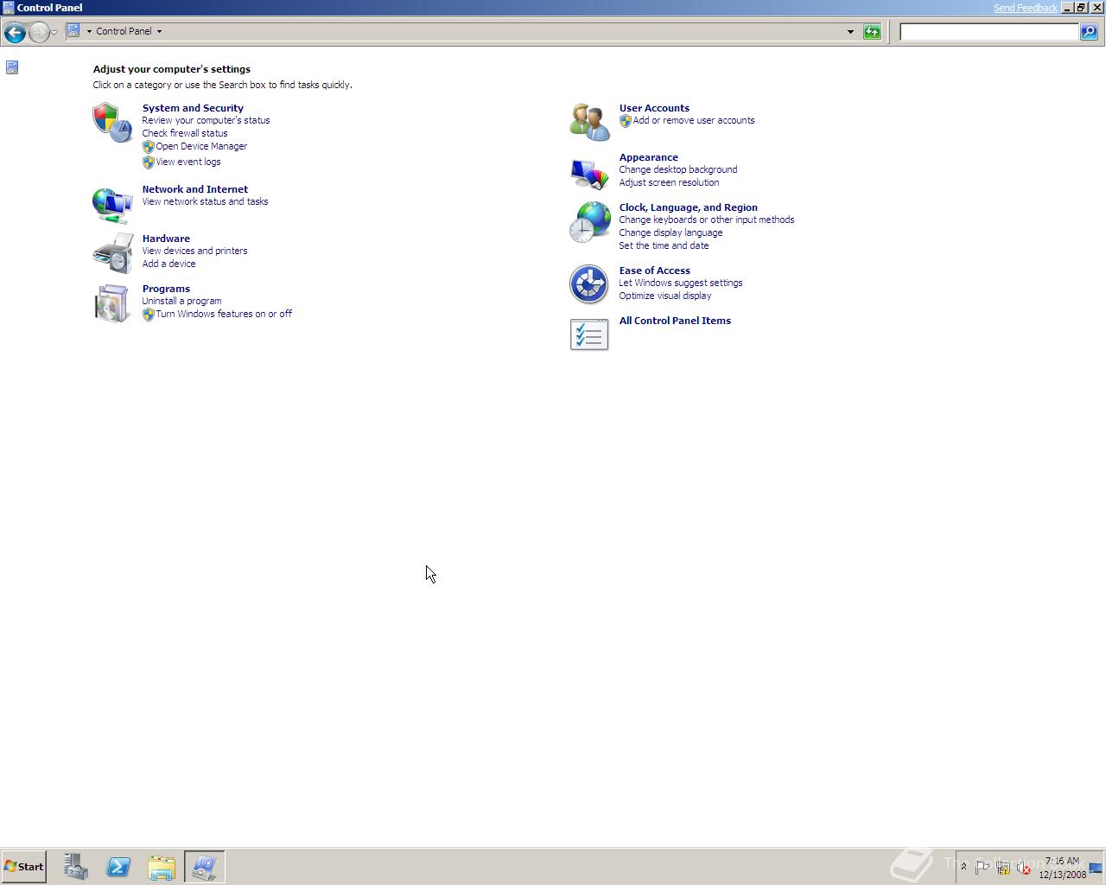Viewport: 1106px width, 885px height.
Task: Click the taskbar clock and date
Action: point(1062,868)
